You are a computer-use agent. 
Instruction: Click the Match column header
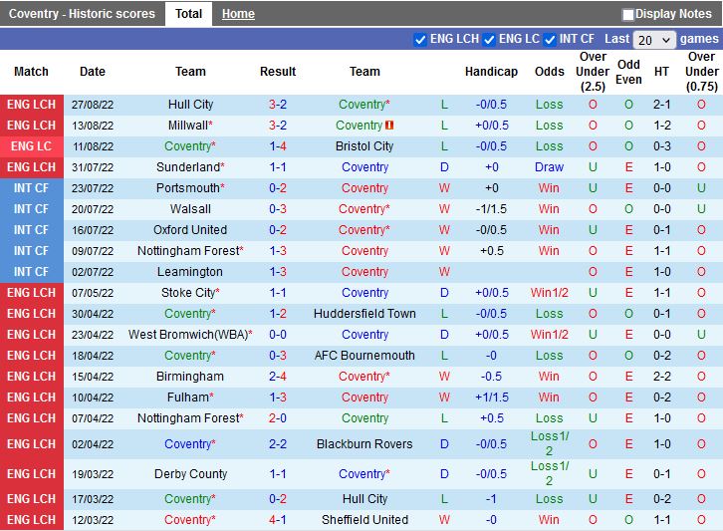31,72
